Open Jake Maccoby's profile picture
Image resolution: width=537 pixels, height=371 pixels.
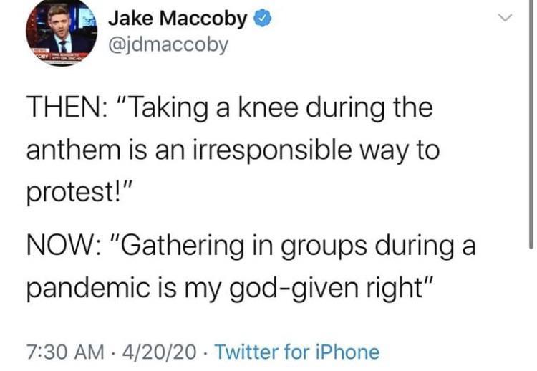[61, 32]
